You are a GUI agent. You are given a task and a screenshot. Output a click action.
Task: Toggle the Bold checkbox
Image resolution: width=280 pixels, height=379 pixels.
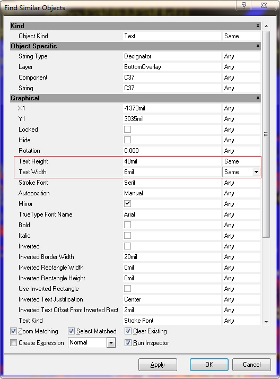(x=127, y=225)
